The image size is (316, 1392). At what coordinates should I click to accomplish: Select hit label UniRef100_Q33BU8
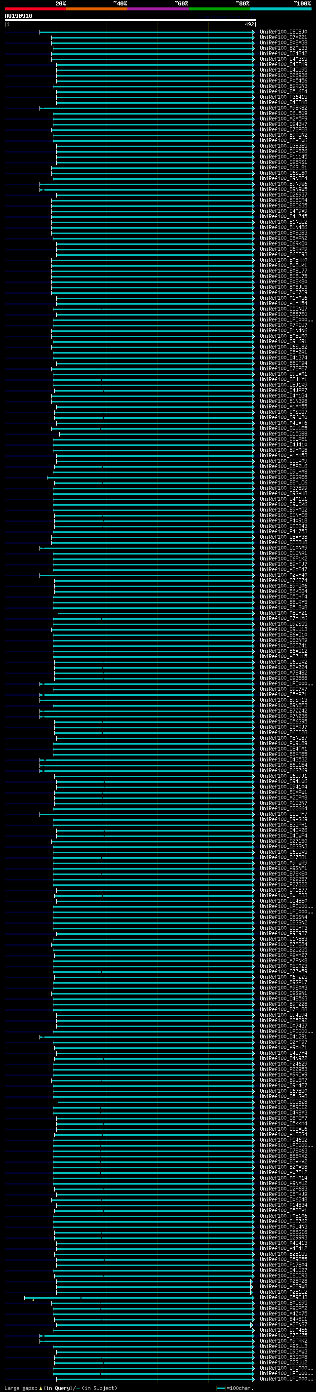(x=283, y=543)
